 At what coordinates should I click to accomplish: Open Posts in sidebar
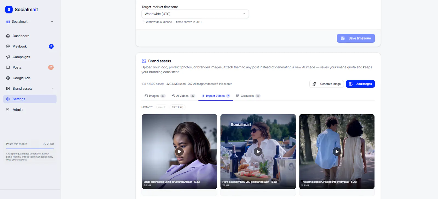point(30,68)
